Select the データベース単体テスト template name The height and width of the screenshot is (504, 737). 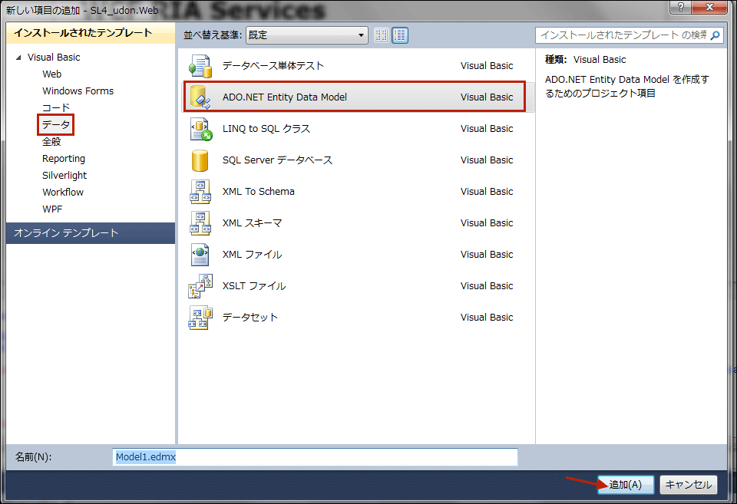pyautogui.click(x=273, y=66)
